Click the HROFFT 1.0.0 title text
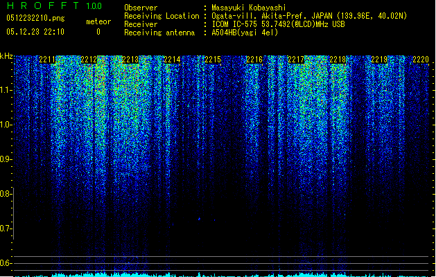Screen dimensions: 436x277 click(x=55, y=6)
